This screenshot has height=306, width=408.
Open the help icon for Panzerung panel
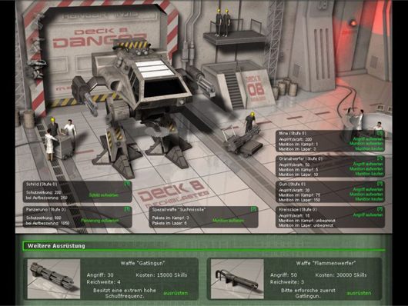pos(127,209)
